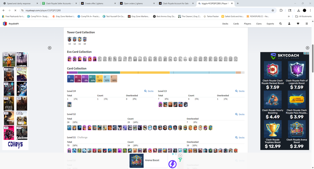
Task: Bookmark this page with the star icon
Action: 272,10
